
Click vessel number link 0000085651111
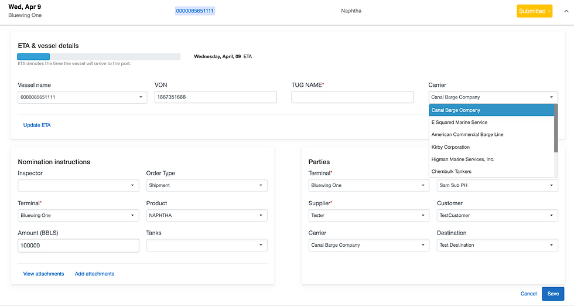pos(195,11)
